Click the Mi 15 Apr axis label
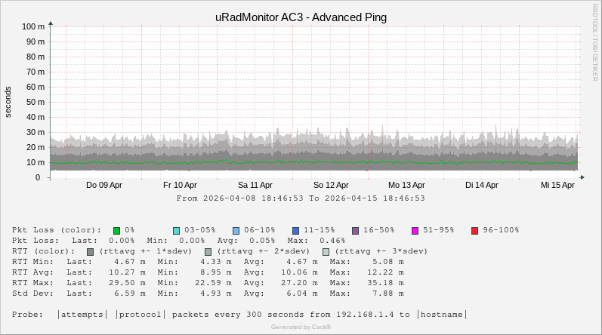This screenshot has width=602, height=335. coord(557,185)
